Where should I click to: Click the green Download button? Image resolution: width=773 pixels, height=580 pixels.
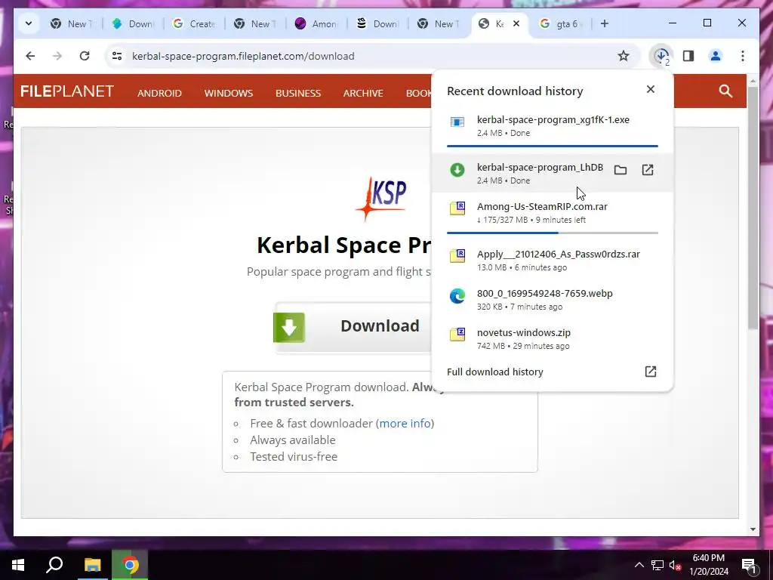tap(353, 328)
